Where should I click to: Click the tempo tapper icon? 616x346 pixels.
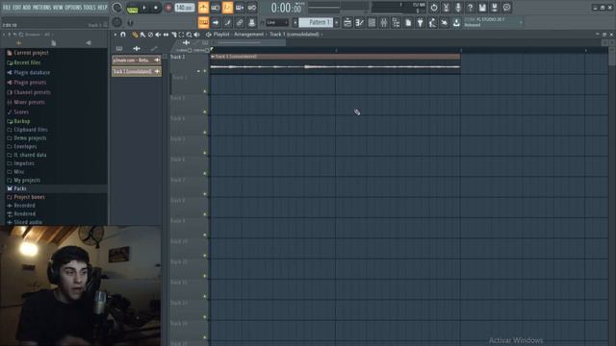[x=432, y=23]
